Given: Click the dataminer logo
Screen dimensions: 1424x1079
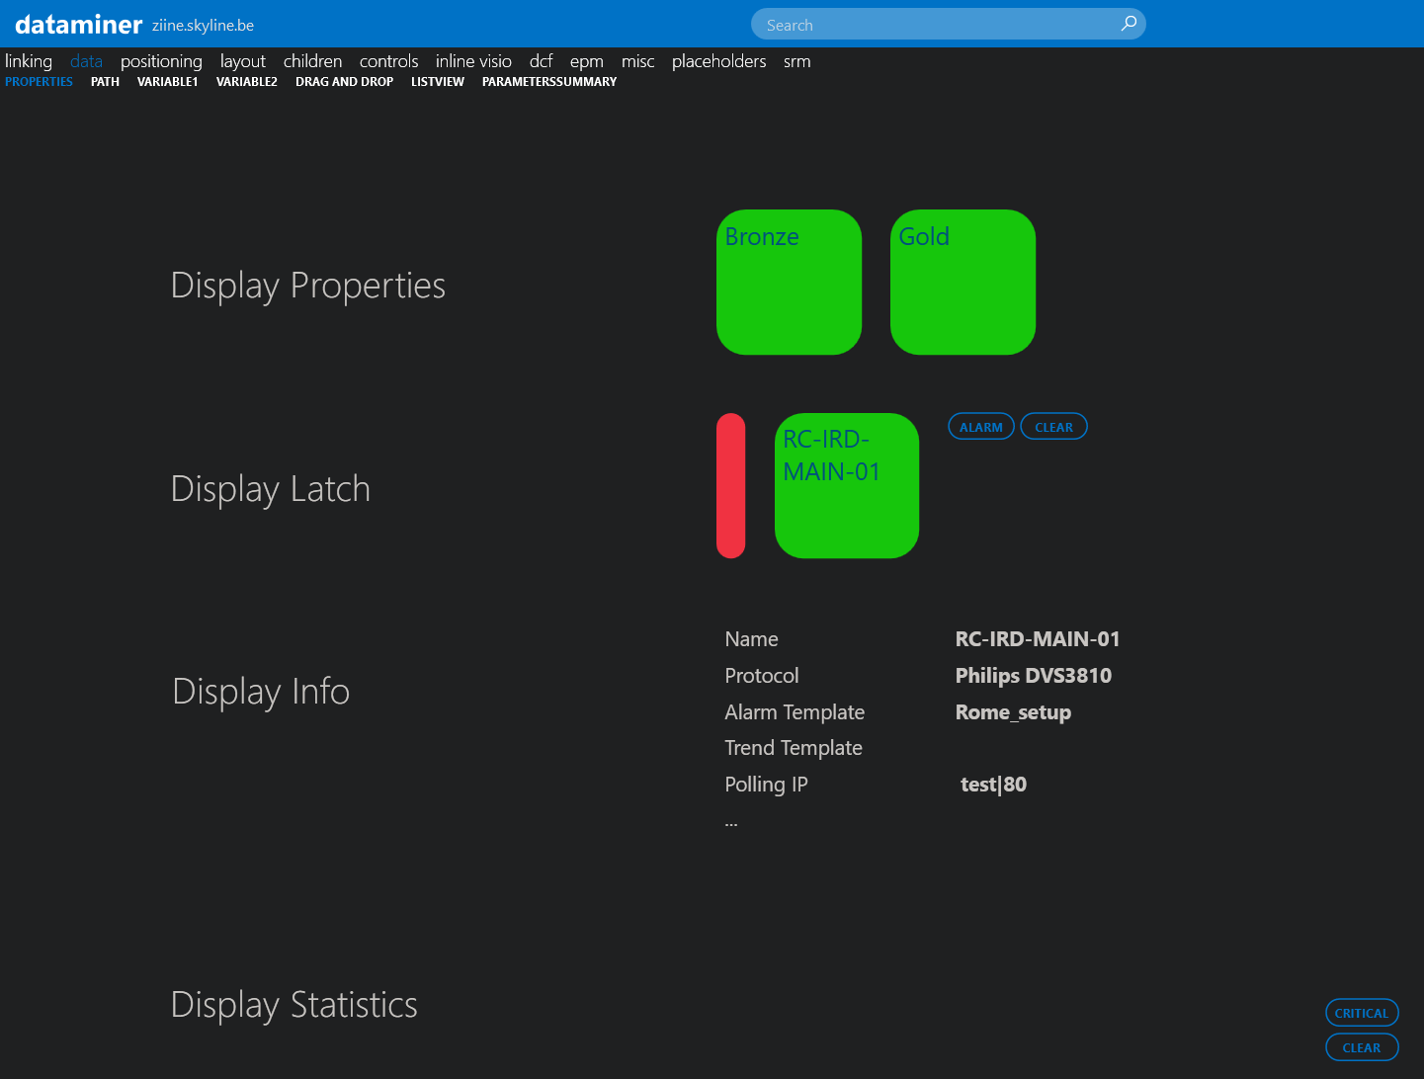Looking at the screenshot, I should (x=79, y=25).
